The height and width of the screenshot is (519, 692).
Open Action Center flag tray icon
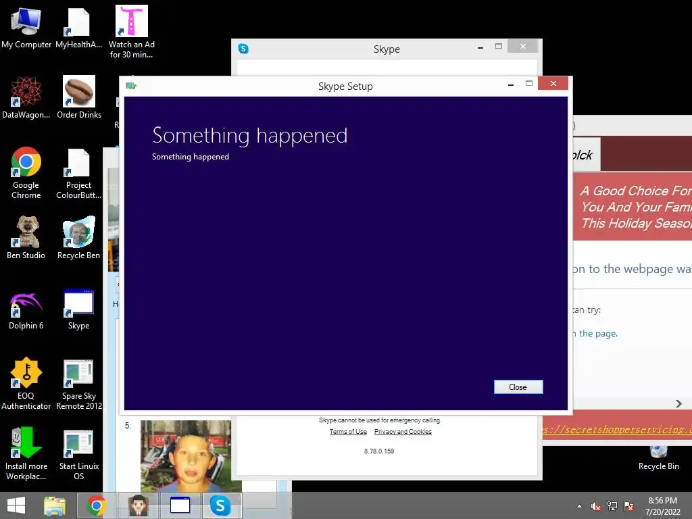point(628,506)
